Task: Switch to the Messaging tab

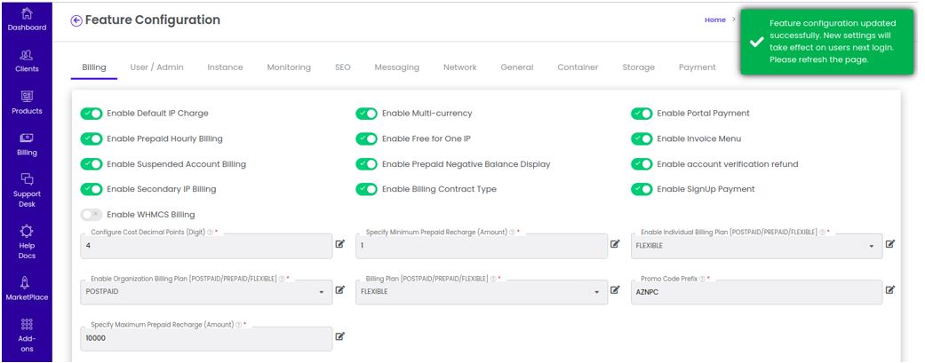Action: (397, 67)
